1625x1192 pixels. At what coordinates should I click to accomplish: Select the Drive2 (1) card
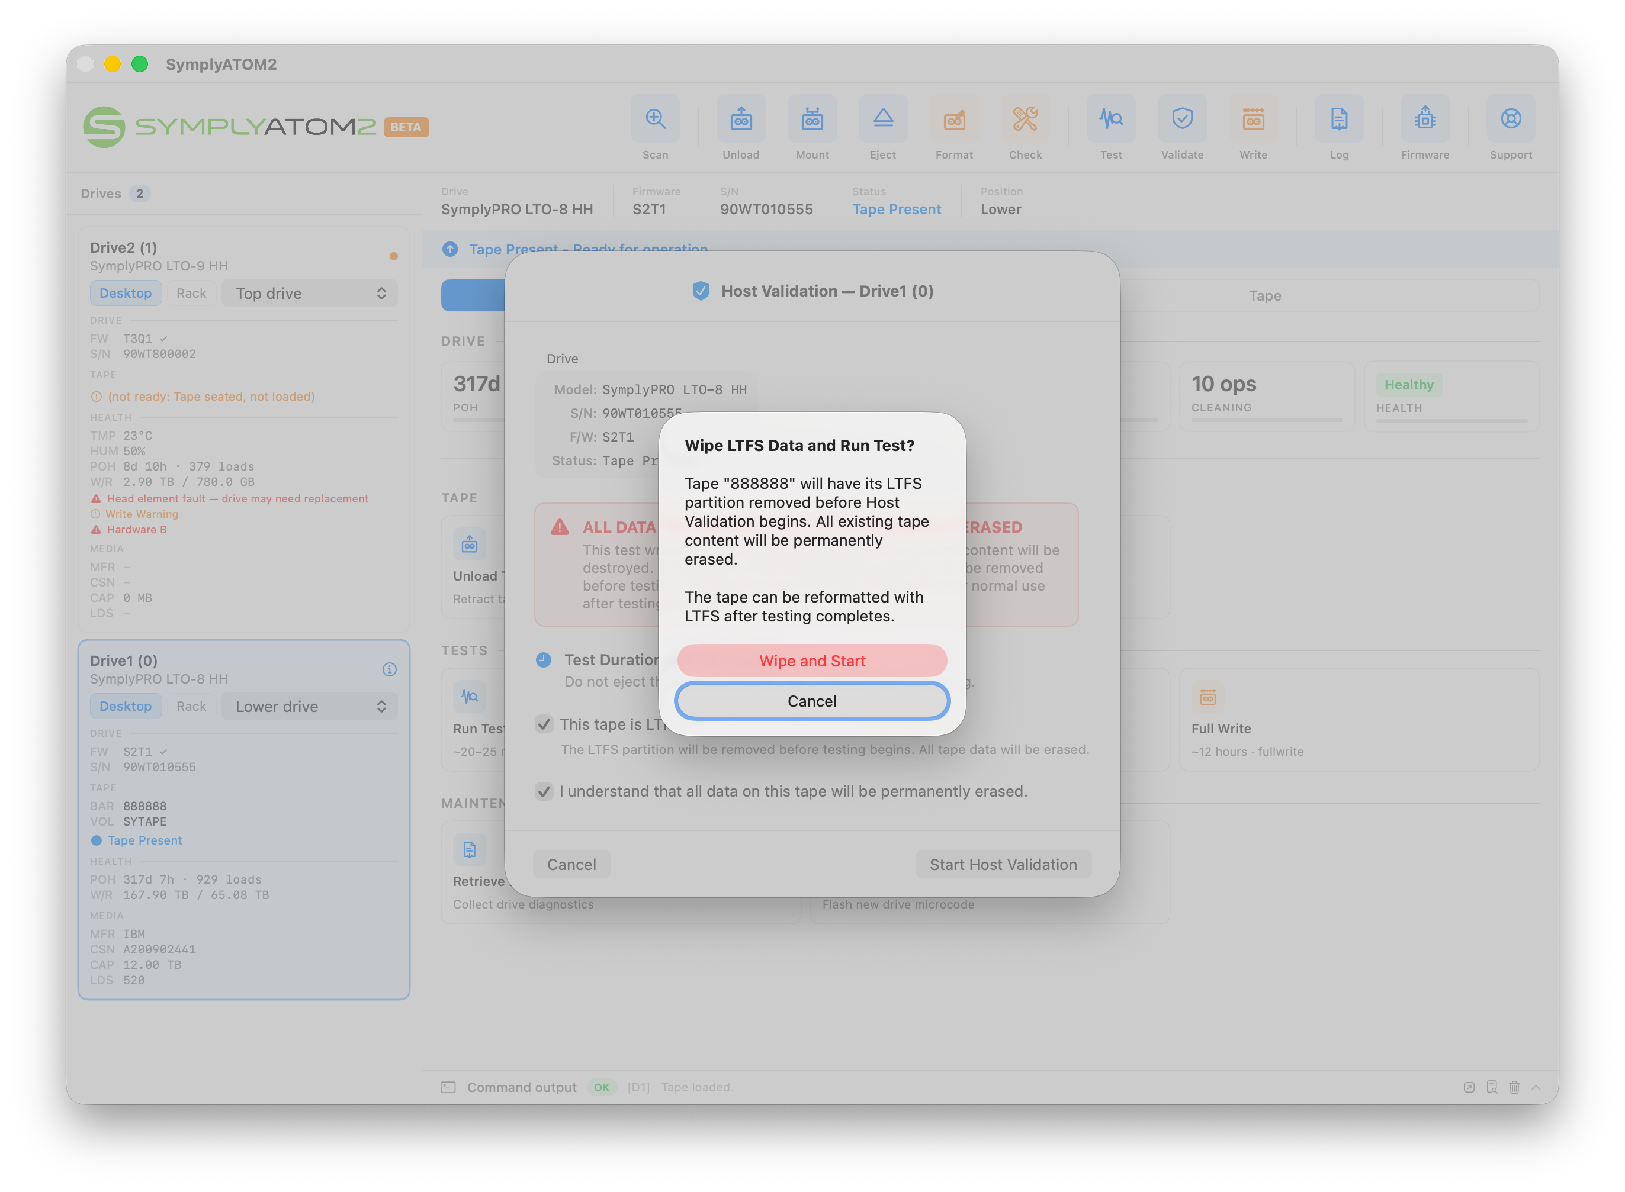point(244,429)
